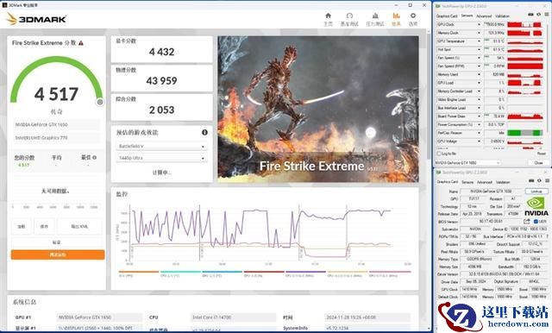Open the options gear icon
This screenshot has width=552, height=333.
click(x=413, y=16)
